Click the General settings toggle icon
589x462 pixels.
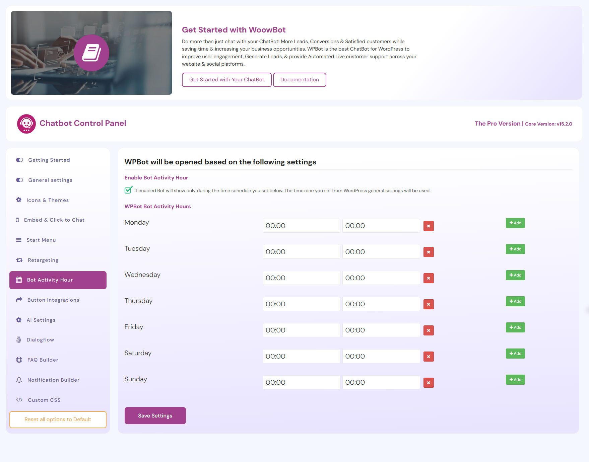pos(19,180)
